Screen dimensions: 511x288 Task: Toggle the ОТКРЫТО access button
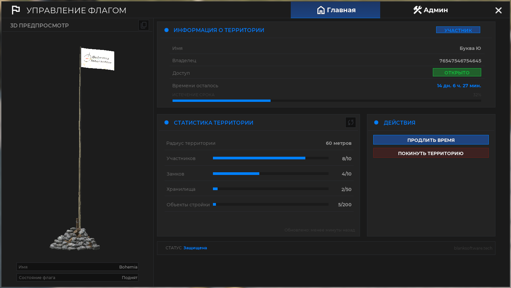(457, 72)
